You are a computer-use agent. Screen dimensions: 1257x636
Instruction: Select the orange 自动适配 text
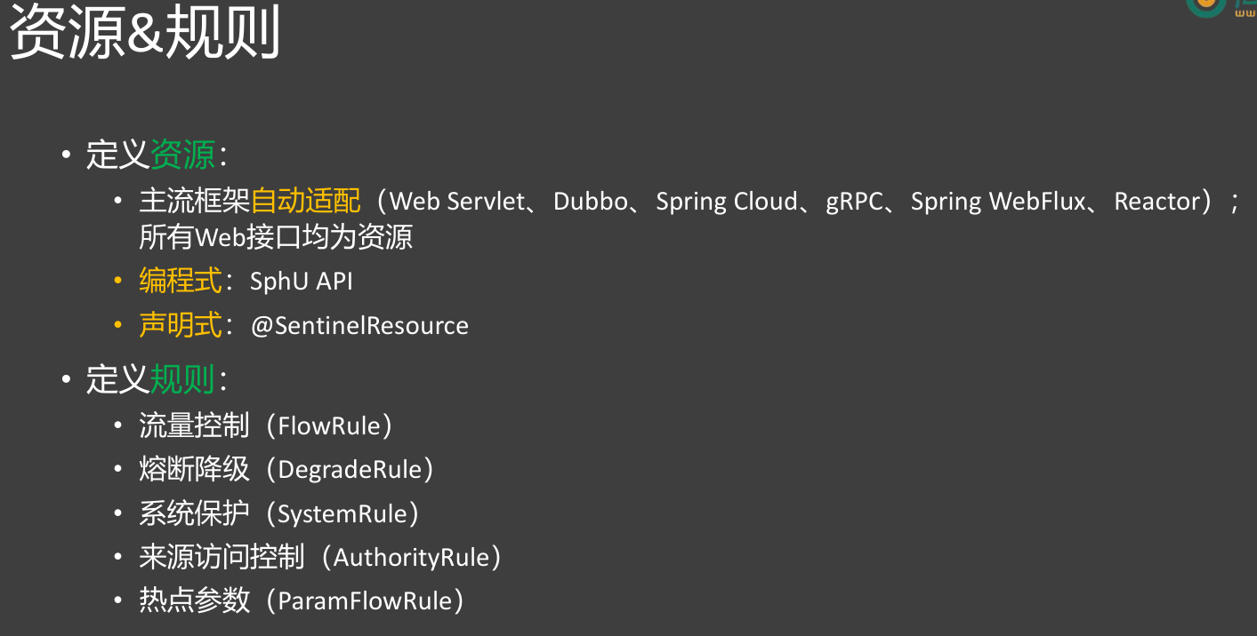306,202
